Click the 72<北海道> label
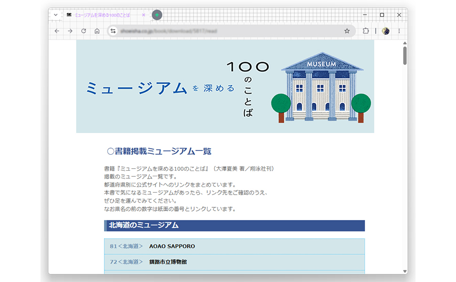 126,262
